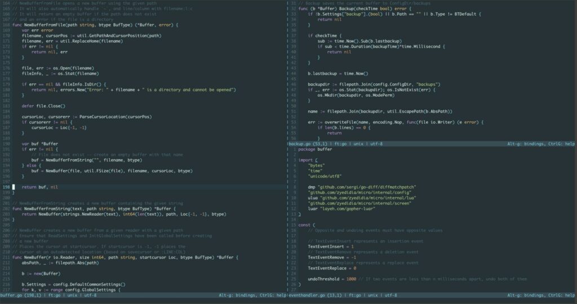577x304 pixels.
Task: Click 'Alt-g: bindings' hint under buffer.go pane
Action: [x=237, y=295]
